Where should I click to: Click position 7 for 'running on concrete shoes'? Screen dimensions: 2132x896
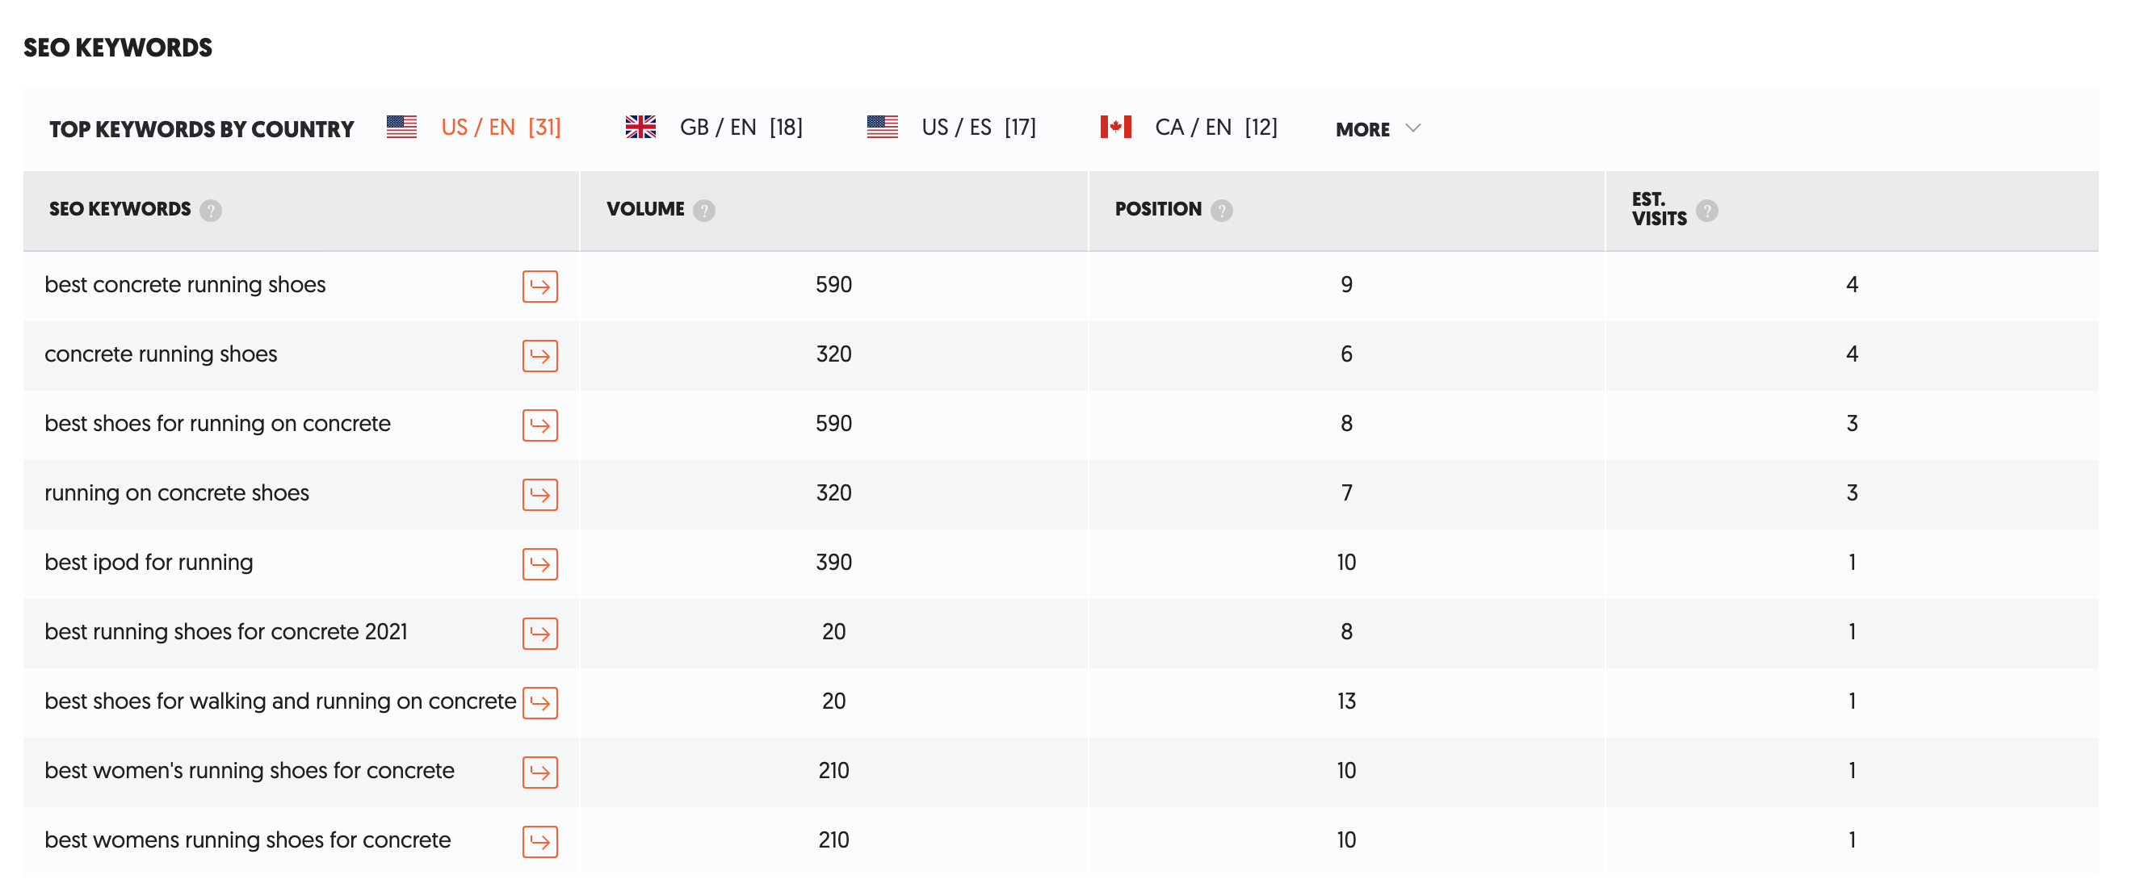pos(1346,493)
